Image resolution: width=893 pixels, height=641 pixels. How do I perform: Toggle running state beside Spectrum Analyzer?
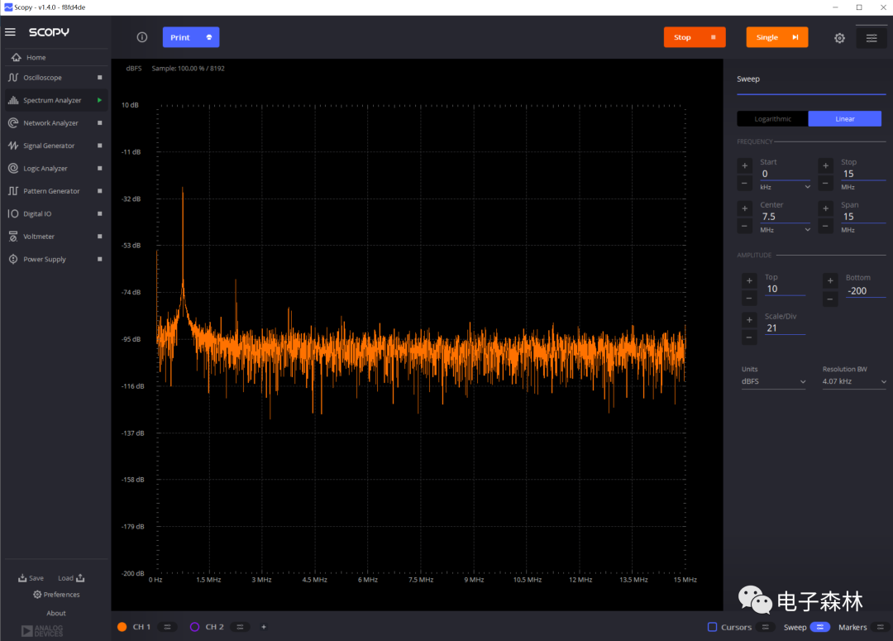[x=100, y=100]
